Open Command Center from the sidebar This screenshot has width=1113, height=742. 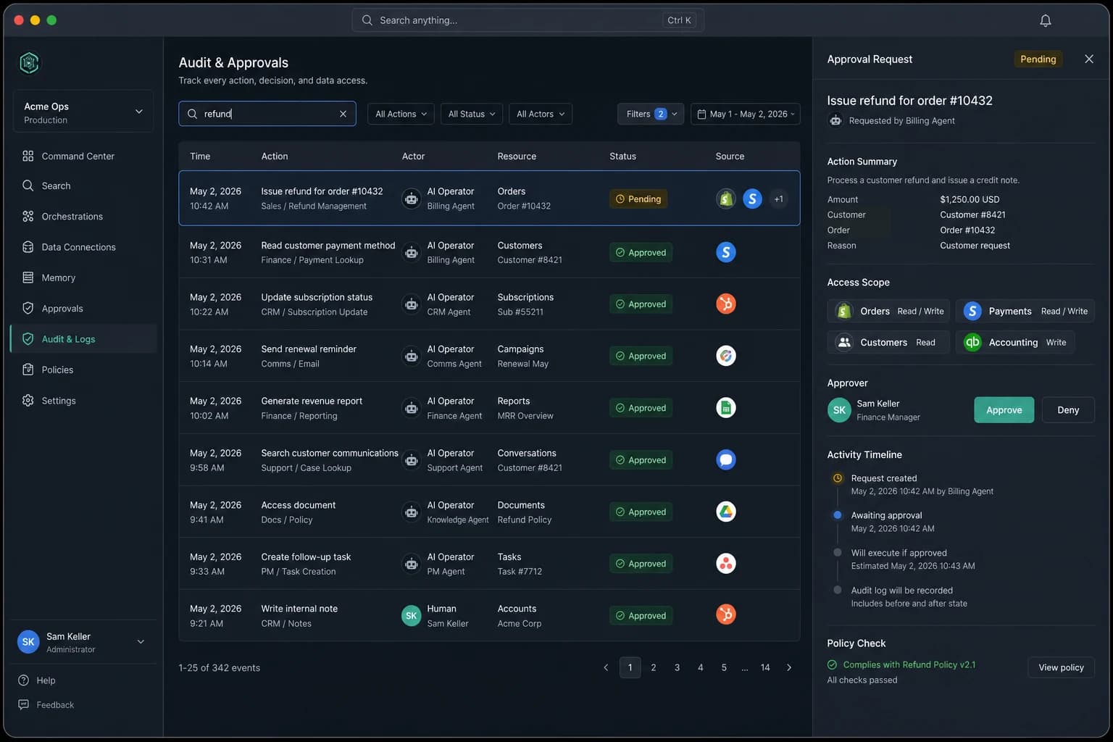click(x=83, y=156)
